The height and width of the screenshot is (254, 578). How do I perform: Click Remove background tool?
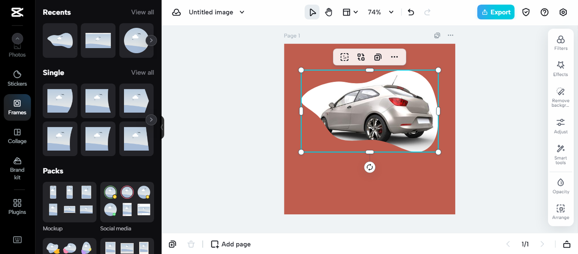coord(561,97)
